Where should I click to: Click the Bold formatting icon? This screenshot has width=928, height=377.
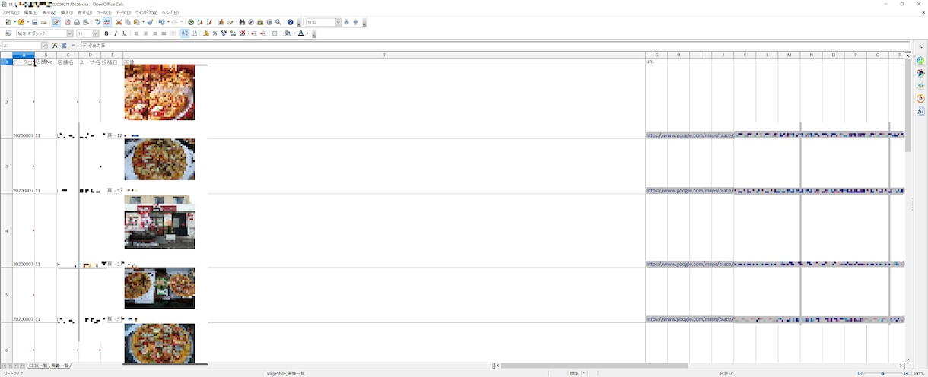pos(106,33)
